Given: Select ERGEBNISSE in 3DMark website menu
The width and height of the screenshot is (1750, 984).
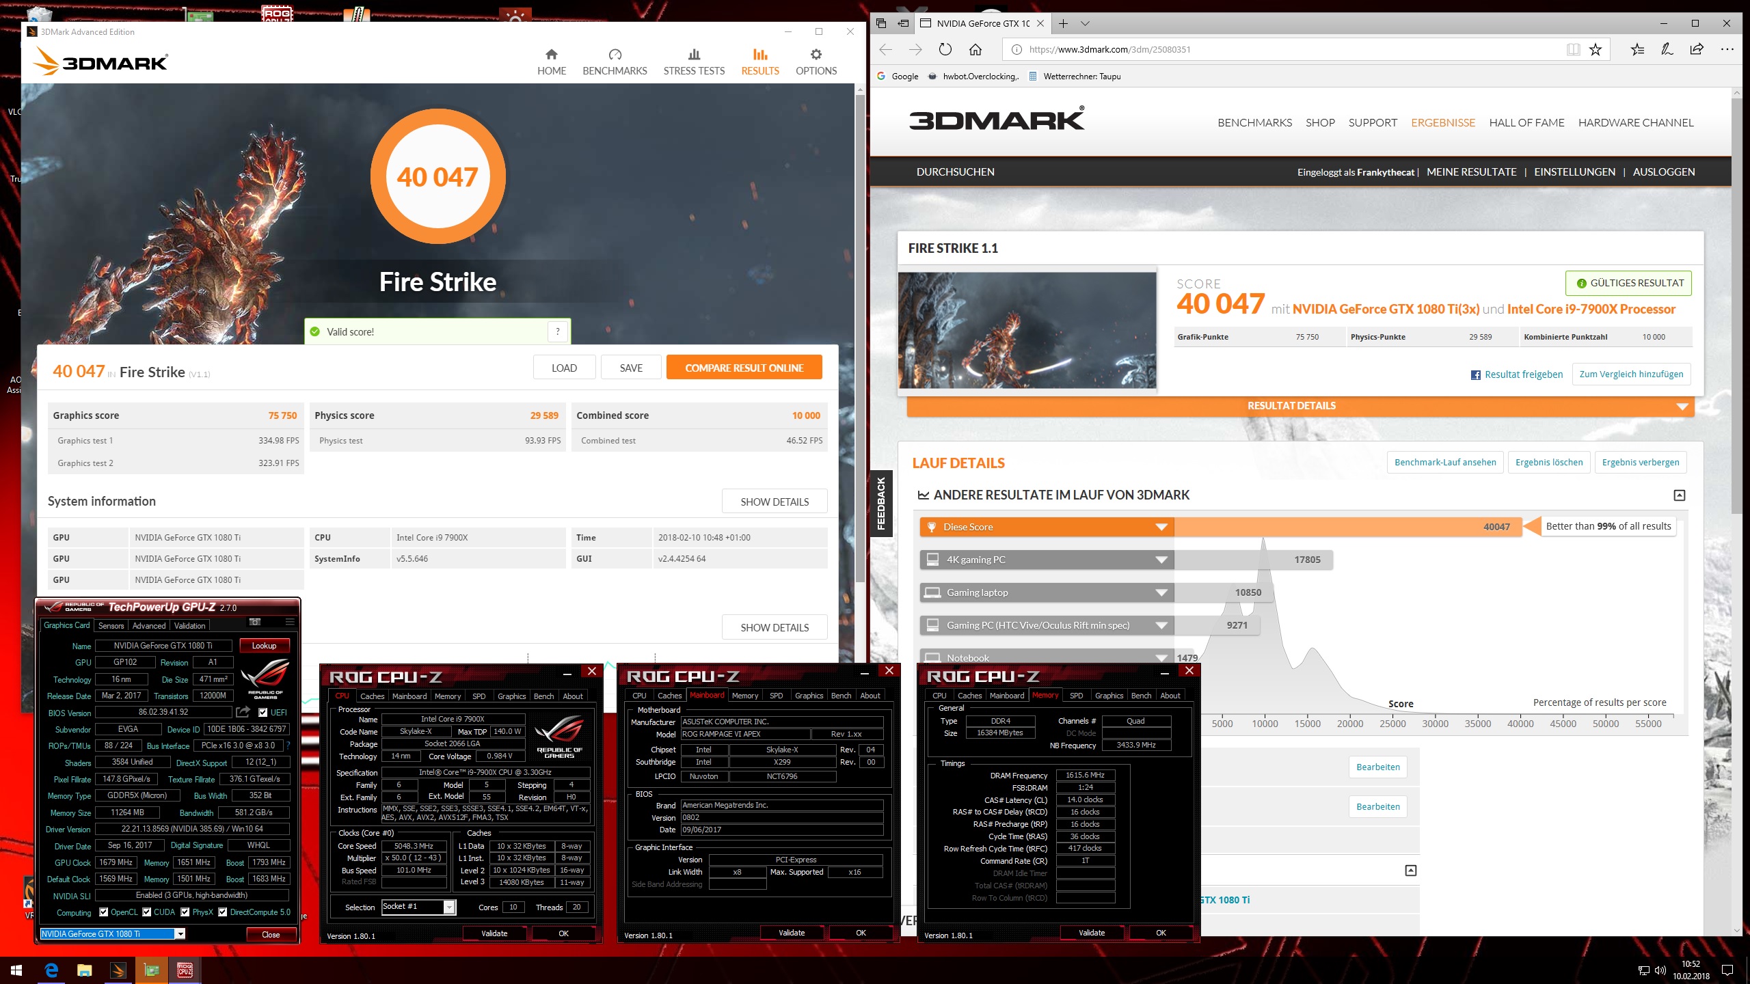Looking at the screenshot, I should click(1443, 123).
